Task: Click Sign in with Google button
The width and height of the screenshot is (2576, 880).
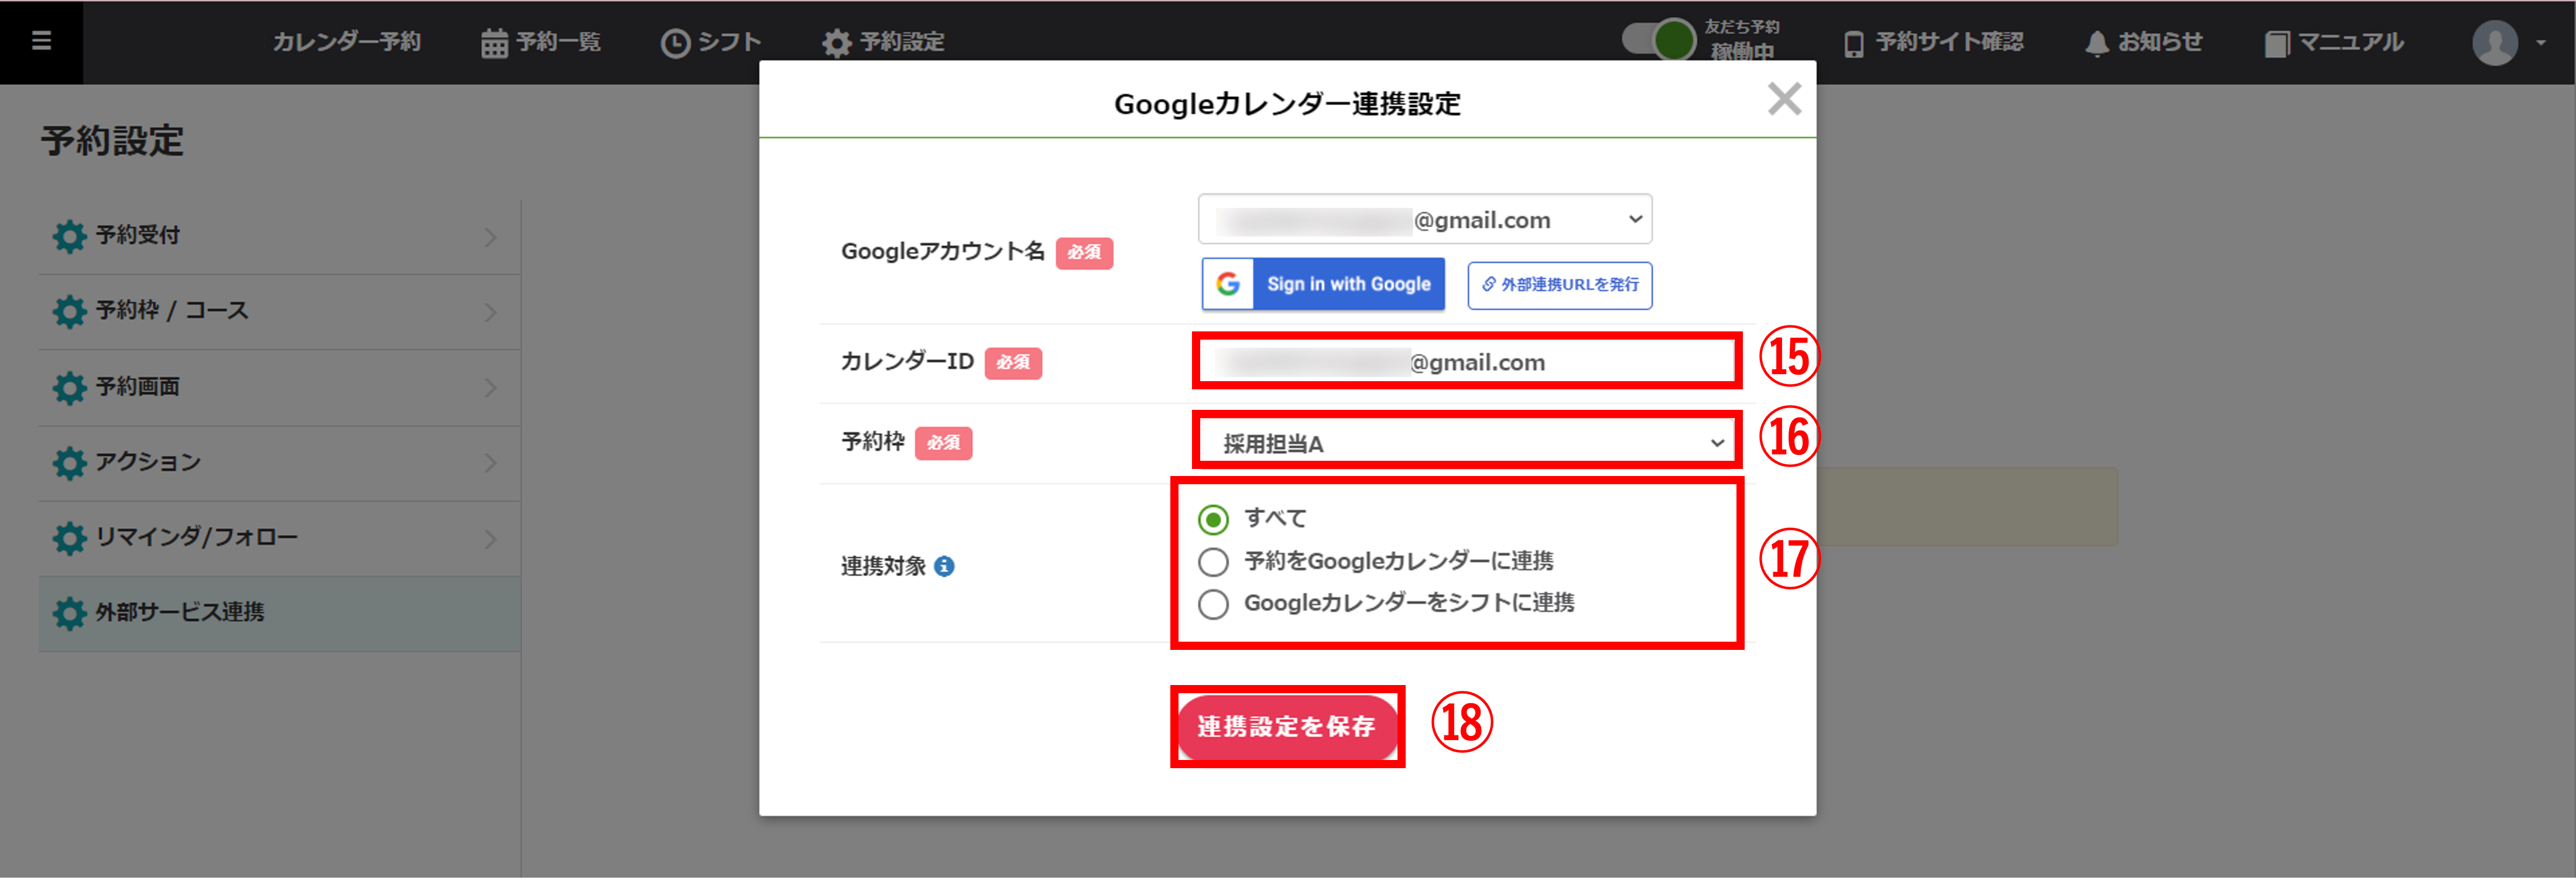Action: pos(1323,284)
